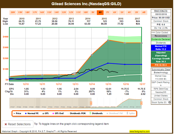This screenshot has width=174, height=134.
Task: Click the 59% Debt/Cap entry
Action: point(161,89)
